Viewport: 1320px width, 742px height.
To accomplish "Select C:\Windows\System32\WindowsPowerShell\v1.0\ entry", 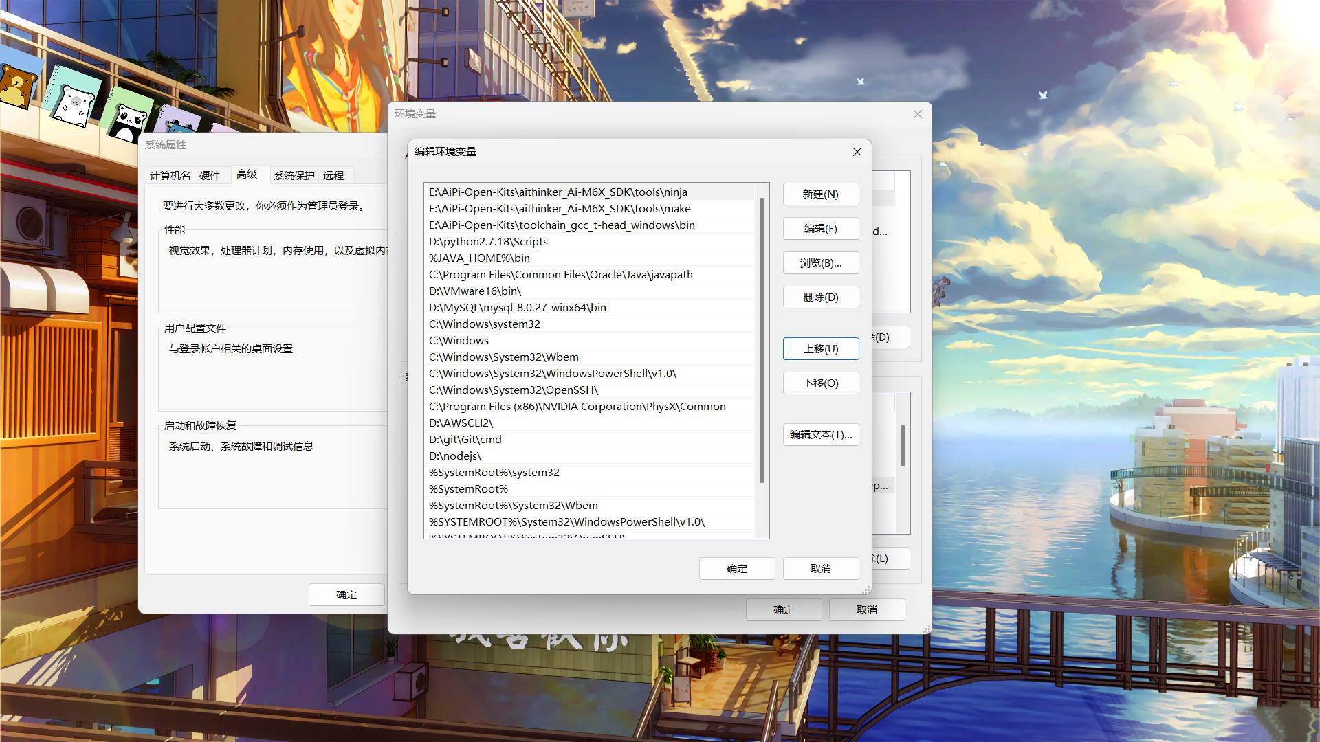I will coord(590,374).
